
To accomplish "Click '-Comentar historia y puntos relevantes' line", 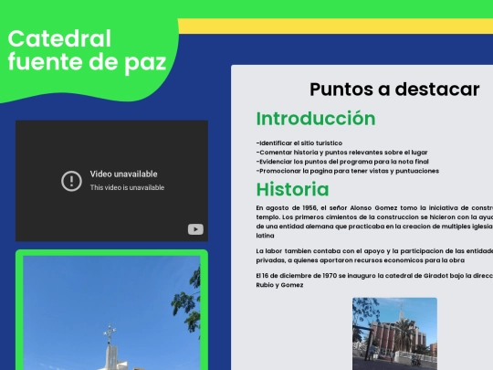I will click(x=341, y=153).
